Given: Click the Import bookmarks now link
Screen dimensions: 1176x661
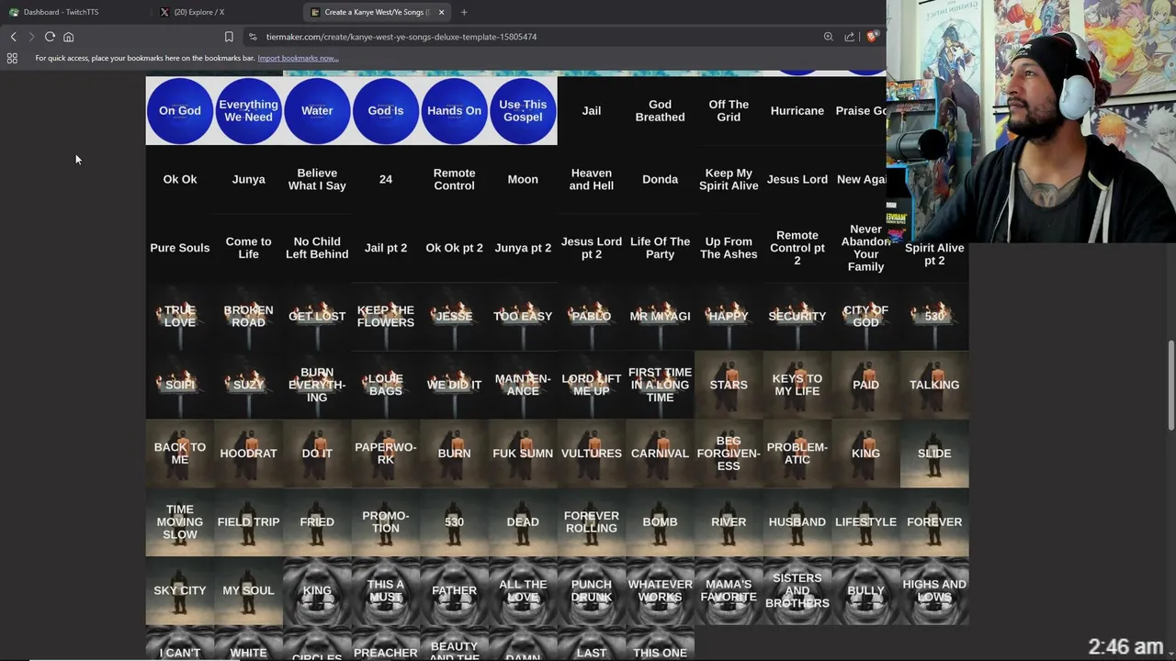Looking at the screenshot, I should click(298, 58).
